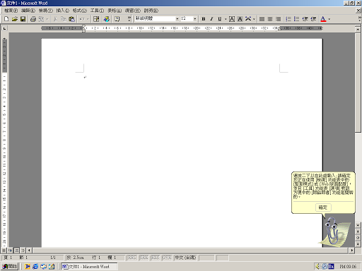Switch to Normal view button
The height and width of the screenshot is (271, 362).
(4, 251)
